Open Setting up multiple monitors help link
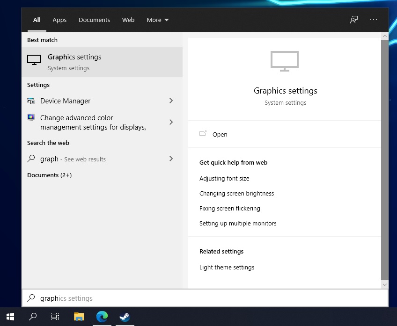397x326 pixels. [x=238, y=223]
